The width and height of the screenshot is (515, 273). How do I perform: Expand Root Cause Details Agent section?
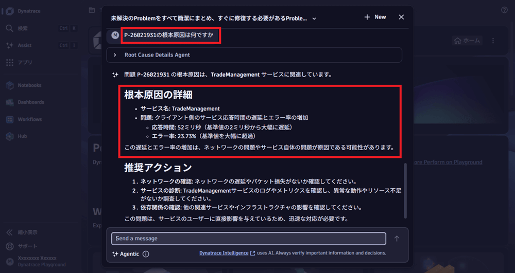[115, 55]
